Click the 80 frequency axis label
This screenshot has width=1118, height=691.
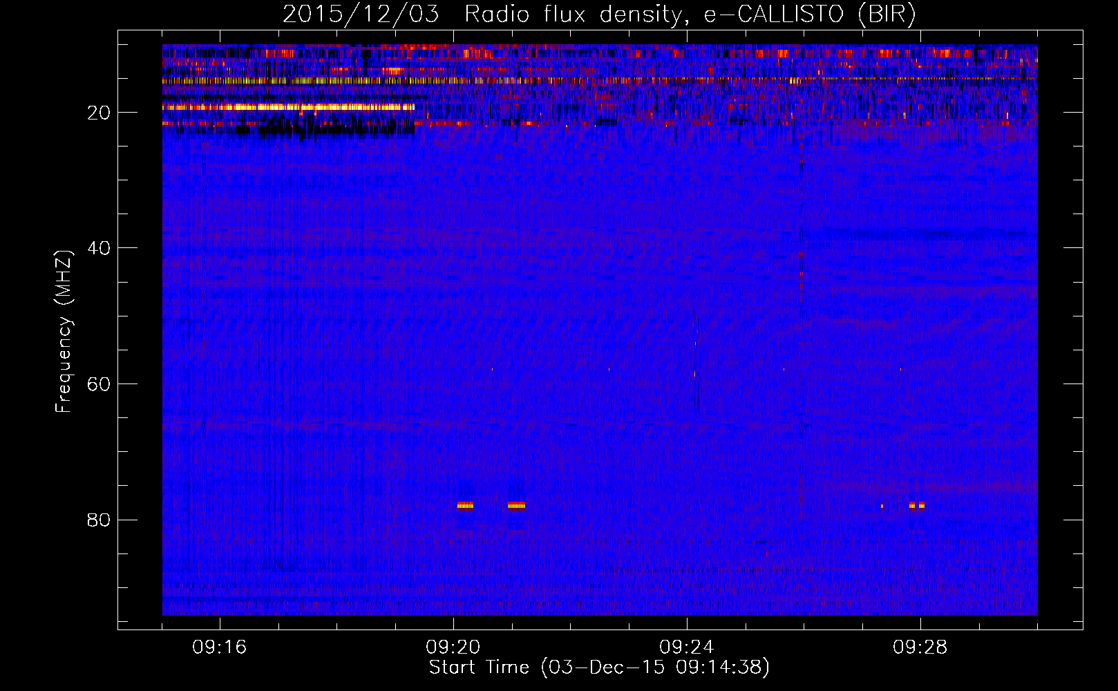point(99,520)
